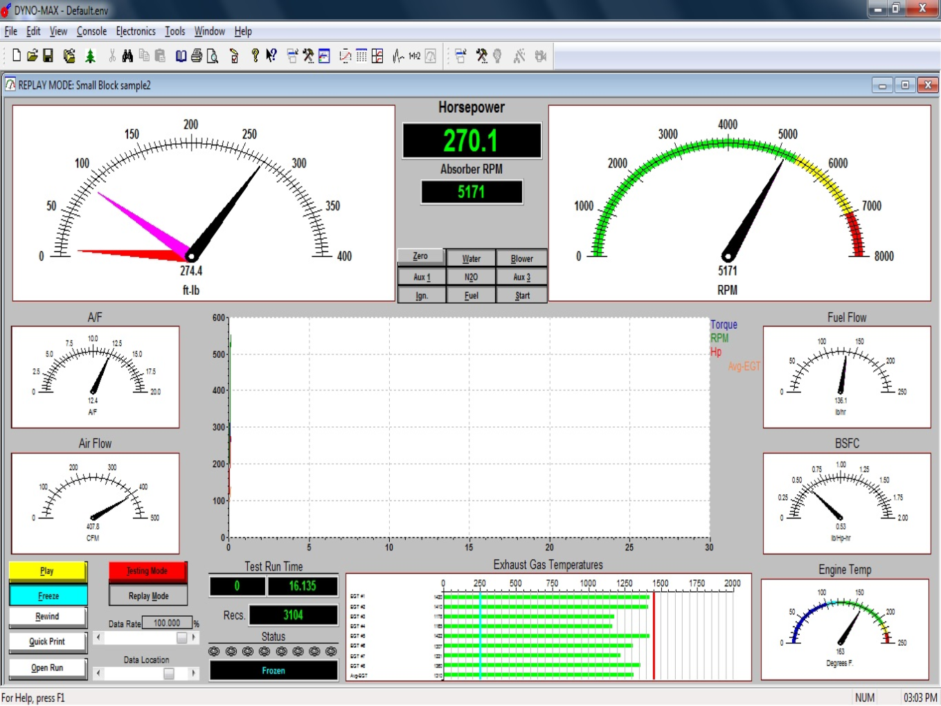
Task: Open the Console menu
Action: coord(91,31)
